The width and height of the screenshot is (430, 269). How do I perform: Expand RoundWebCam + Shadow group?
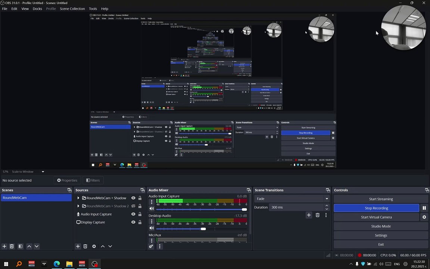coord(78,198)
